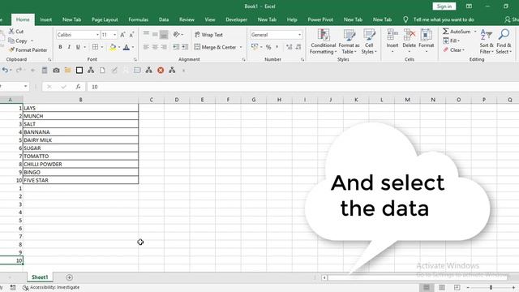Click AutoSum

[x=457, y=32]
